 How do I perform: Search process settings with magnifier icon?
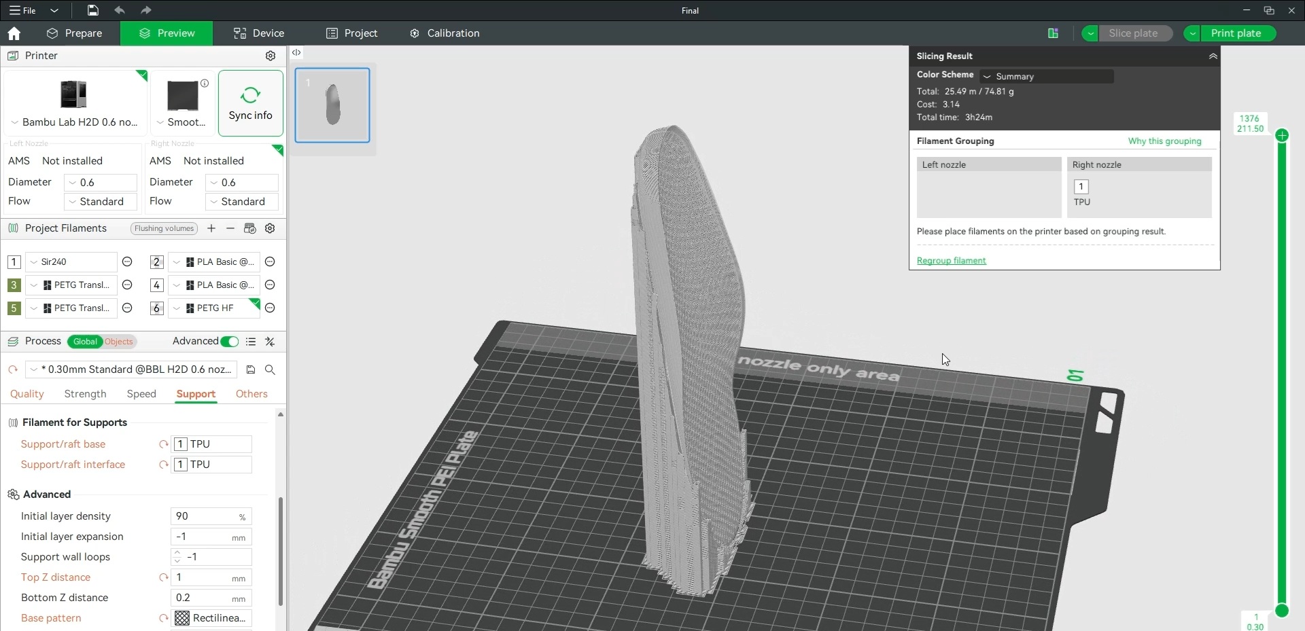(x=270, y=369)
